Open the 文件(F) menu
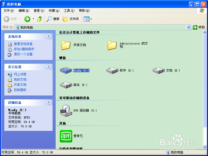The height and width of the screenshot is (156, 208). tap(9, 11)
